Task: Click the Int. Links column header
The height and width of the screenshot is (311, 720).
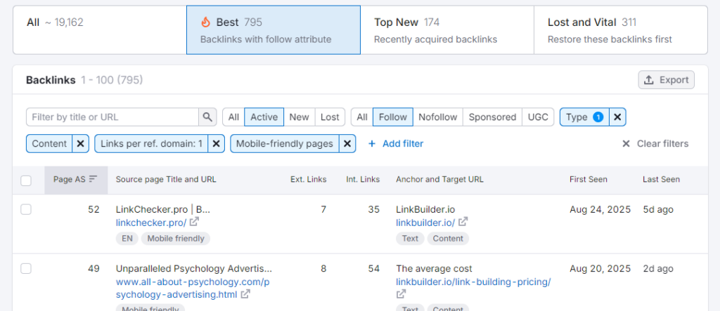Action: click(x=363, y=179)
